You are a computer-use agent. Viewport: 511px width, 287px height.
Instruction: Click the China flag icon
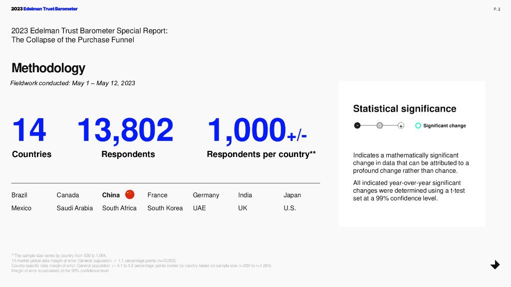click(130, 194)
